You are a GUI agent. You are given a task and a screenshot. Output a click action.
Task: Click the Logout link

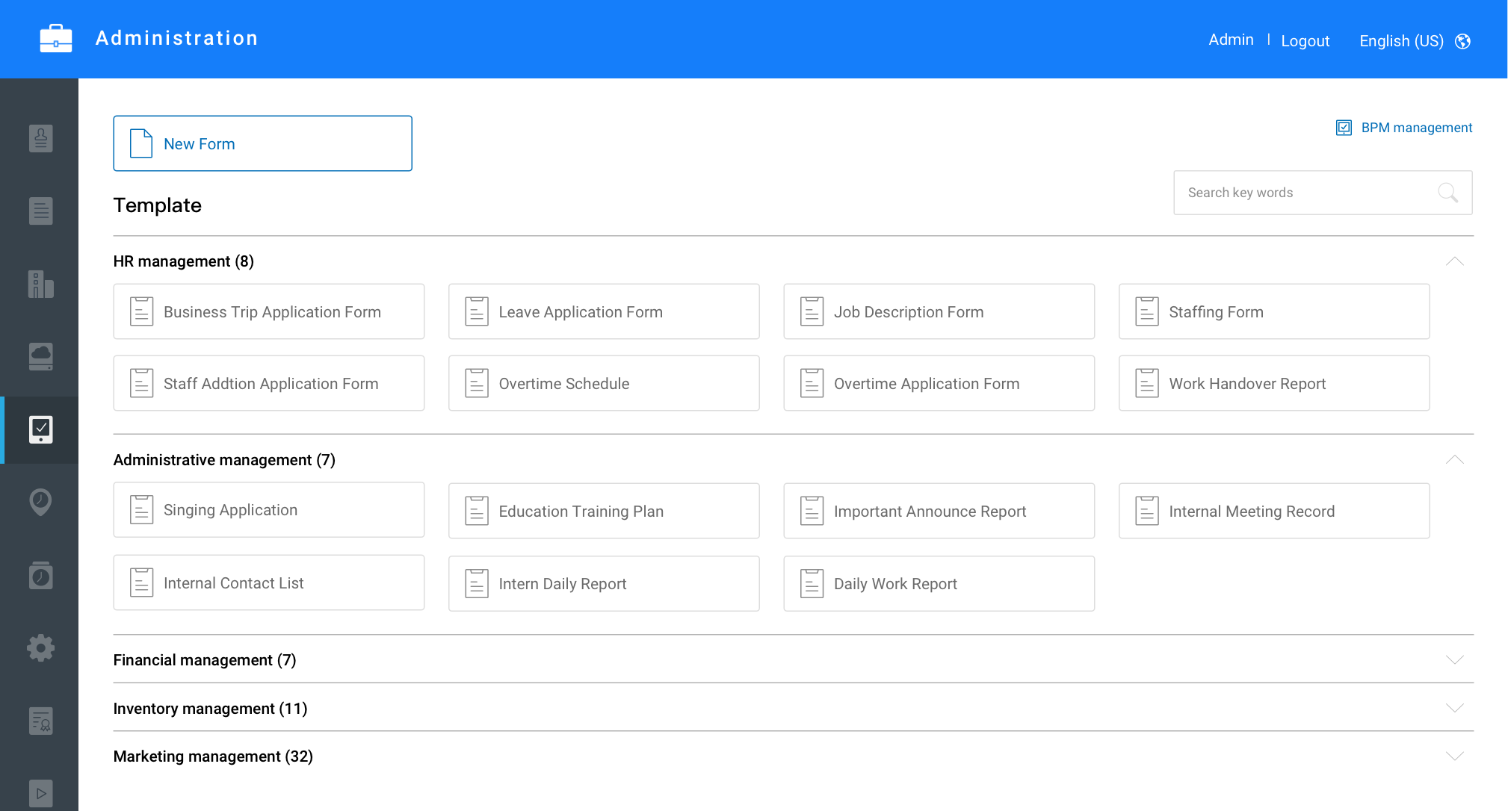click(1305, 41)
